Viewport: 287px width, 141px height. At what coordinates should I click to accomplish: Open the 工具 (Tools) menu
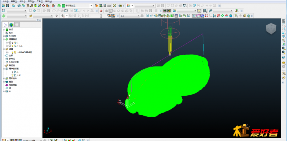pyautogui.click(x=40, y=1)
